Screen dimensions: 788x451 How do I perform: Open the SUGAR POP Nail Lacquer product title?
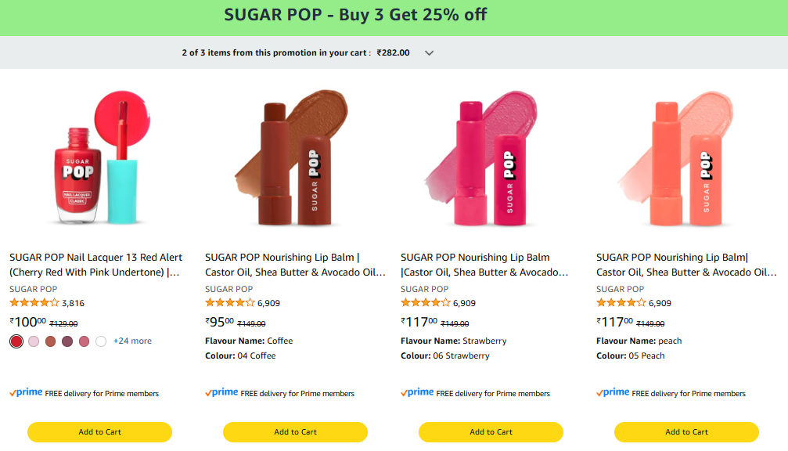95,265
